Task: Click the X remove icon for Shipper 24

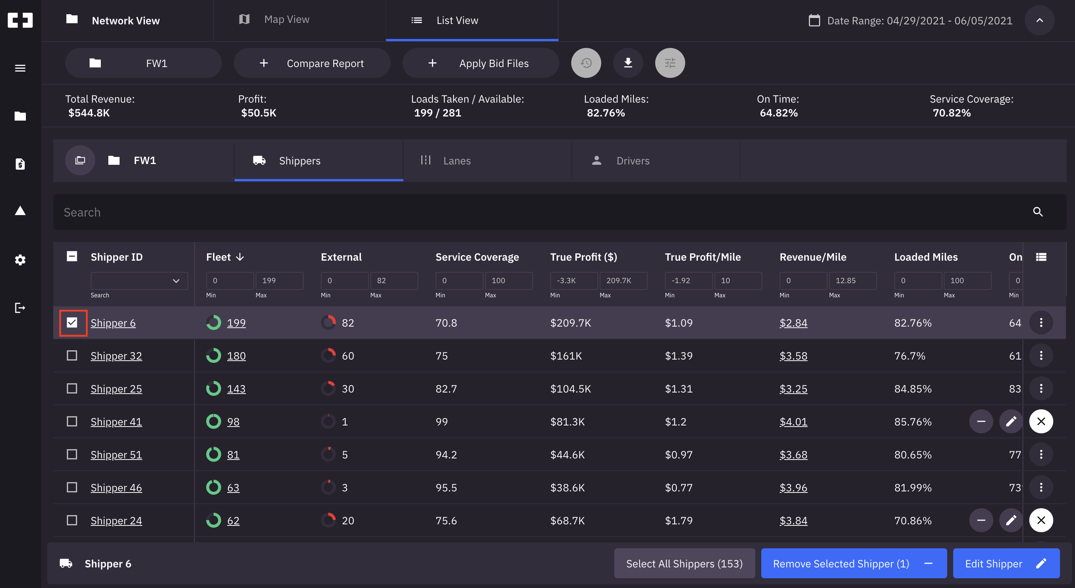Action: click(x=1041, y=520)
